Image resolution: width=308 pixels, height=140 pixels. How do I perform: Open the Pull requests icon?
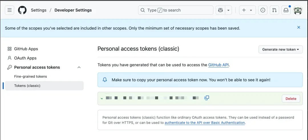274,10
